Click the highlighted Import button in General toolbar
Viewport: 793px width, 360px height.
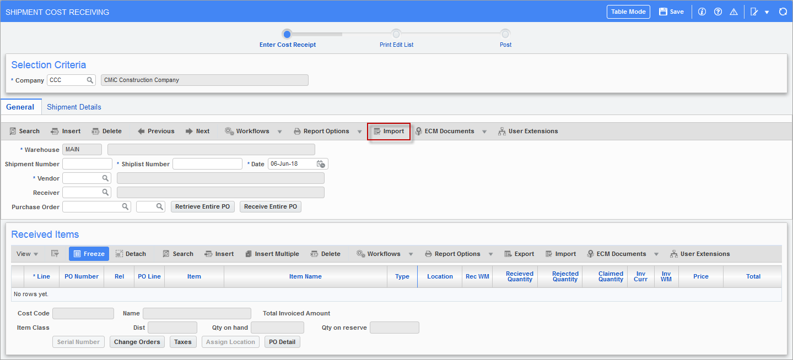tap(389, 131)
